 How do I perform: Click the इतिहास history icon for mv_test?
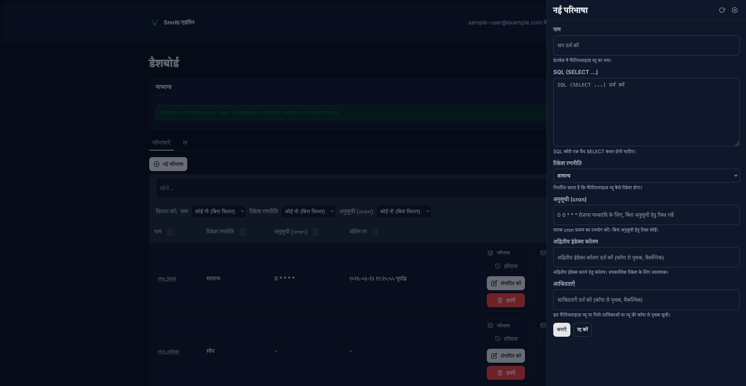(x=498, y=266)
